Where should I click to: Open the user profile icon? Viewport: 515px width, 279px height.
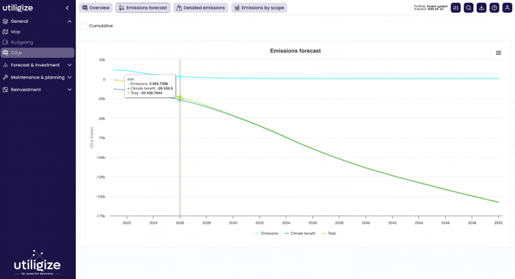tap(507, 8)
